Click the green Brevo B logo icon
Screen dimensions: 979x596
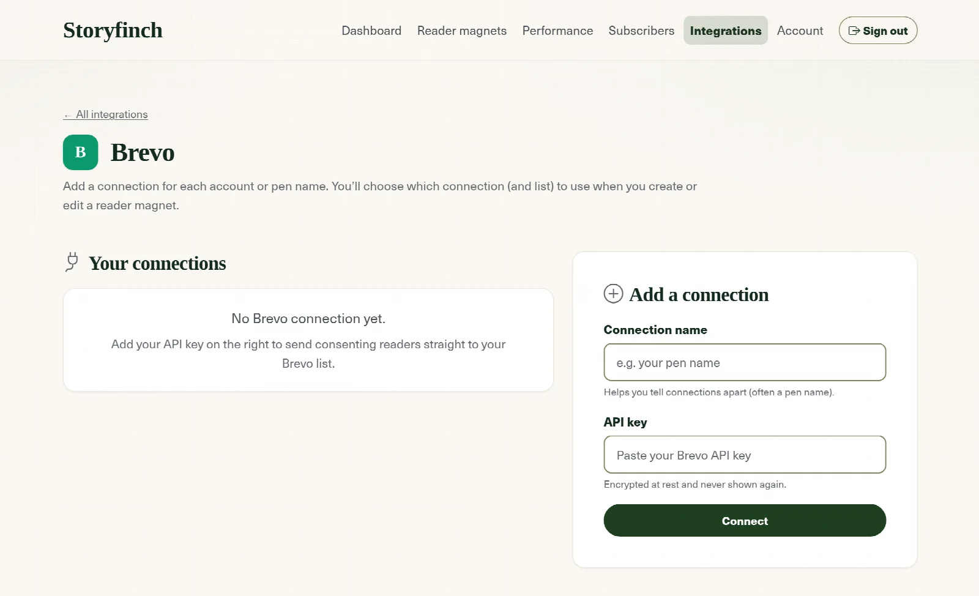(x=81, y=152)
